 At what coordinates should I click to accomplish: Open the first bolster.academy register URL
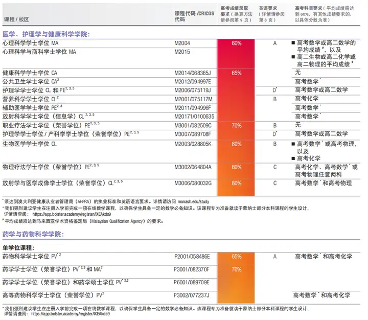click(x=72, y=214)
